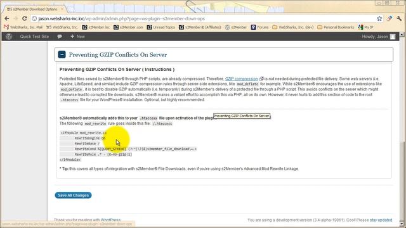The width and height of the screenshot is (406, 228).
Task: Click the /.htaccess file path code text
Action: [x=162, y=123]
